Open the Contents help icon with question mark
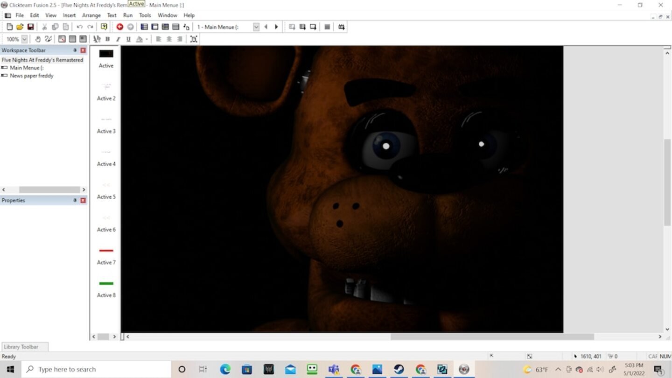This screenshot has width=672, height=378. [104, 27]
